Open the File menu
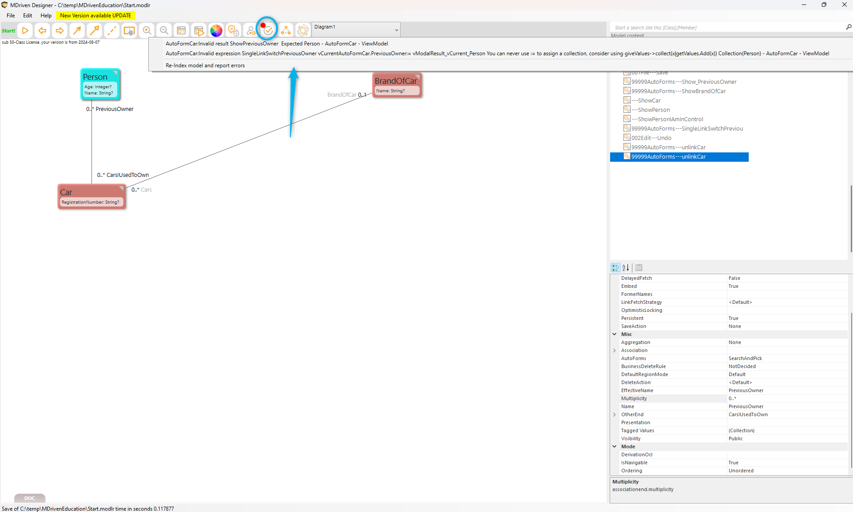The height and width of the screenshot is (512, 853). (x=11, y=16)
